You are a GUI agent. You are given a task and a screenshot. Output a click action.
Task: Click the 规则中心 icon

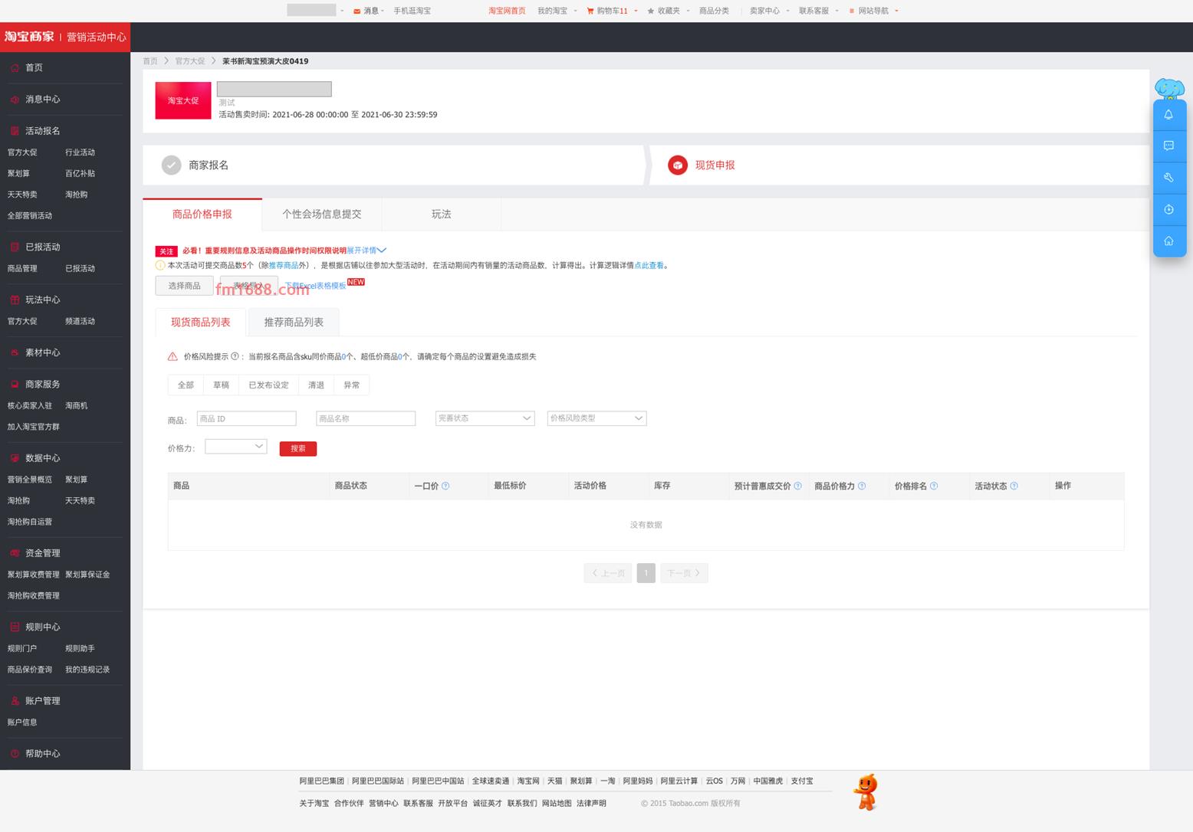pyautogui.click(x=15, y=627)
